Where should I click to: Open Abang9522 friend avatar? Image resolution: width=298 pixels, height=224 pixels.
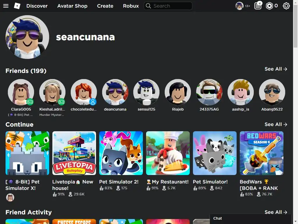coord(272,92)
